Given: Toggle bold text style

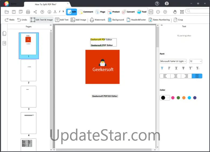Looking at the screenshot, I should coord(162,68).
